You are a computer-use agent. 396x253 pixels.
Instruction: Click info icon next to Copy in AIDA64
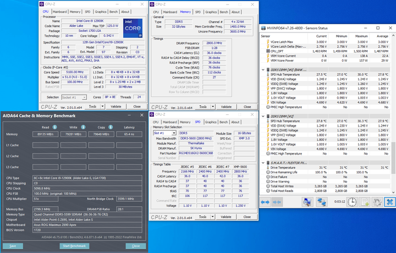(x=111, y=127)
